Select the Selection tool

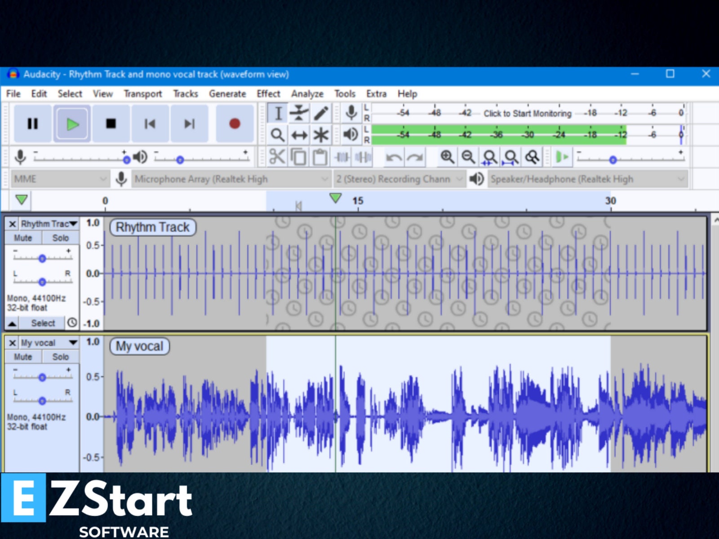[278, 114]
